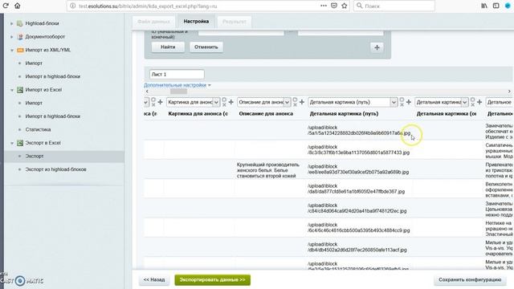
Task: Reload the page with browser refresh icon
Action: [6, 6]
